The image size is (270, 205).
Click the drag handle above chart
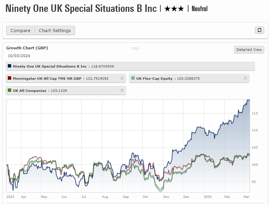[x=135, y=48]
